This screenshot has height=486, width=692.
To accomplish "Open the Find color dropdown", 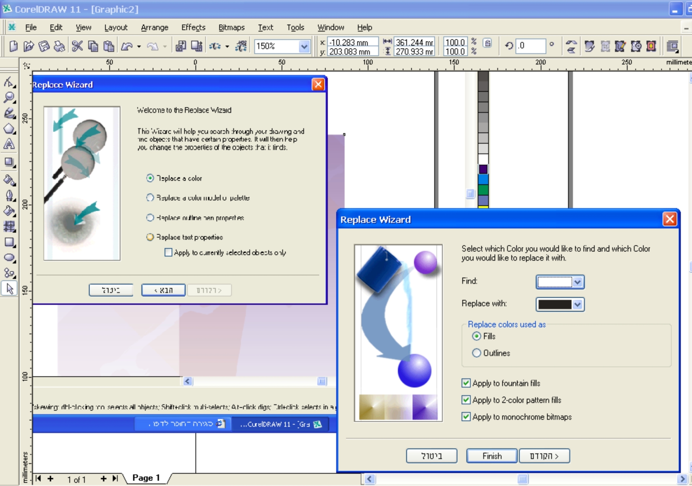I will [x=577, y=282].
